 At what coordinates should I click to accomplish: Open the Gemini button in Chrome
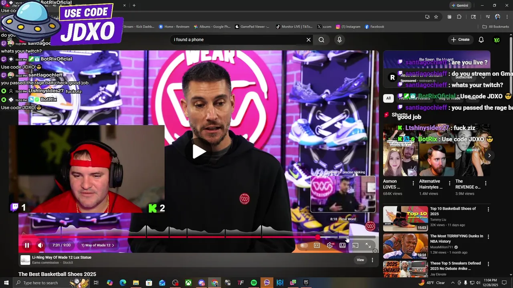[460, 6]
